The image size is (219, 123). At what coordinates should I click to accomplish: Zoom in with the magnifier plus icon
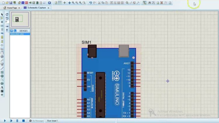tap(73, 3)
